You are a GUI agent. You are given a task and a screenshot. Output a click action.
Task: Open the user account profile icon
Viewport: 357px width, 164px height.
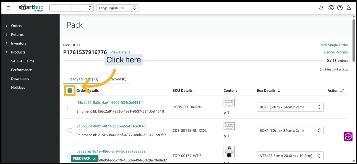pyautogui.click(x=349, y=8)
